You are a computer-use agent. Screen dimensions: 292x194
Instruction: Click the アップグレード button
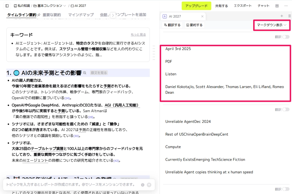click(196, 6)
